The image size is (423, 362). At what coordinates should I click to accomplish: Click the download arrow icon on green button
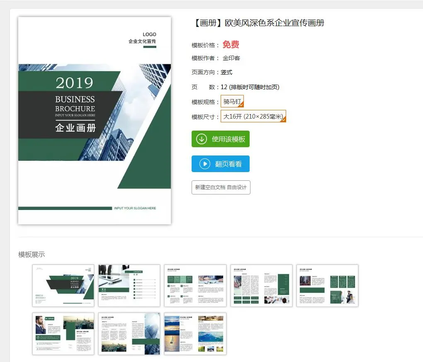coord(202,139)
